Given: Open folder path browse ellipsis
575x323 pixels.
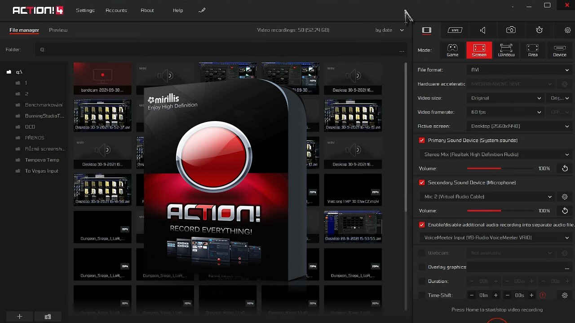Looking at the screenshot, I should 402,51.
